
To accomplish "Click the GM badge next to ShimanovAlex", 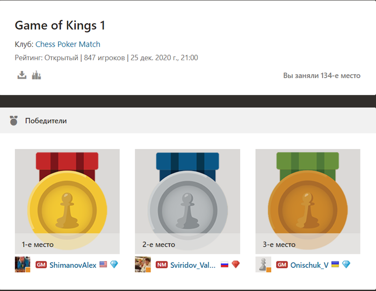I will click(x=41, y=265).
